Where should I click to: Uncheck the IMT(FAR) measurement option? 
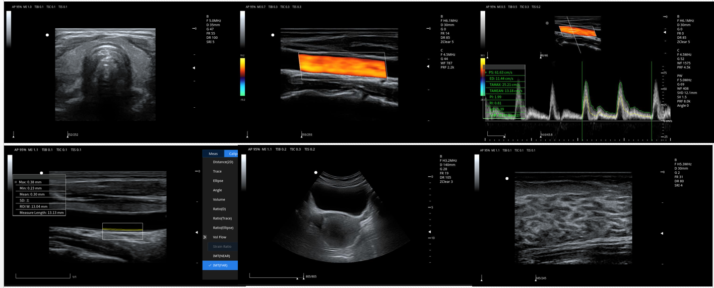pyautogui.click(x=220, y=265)
